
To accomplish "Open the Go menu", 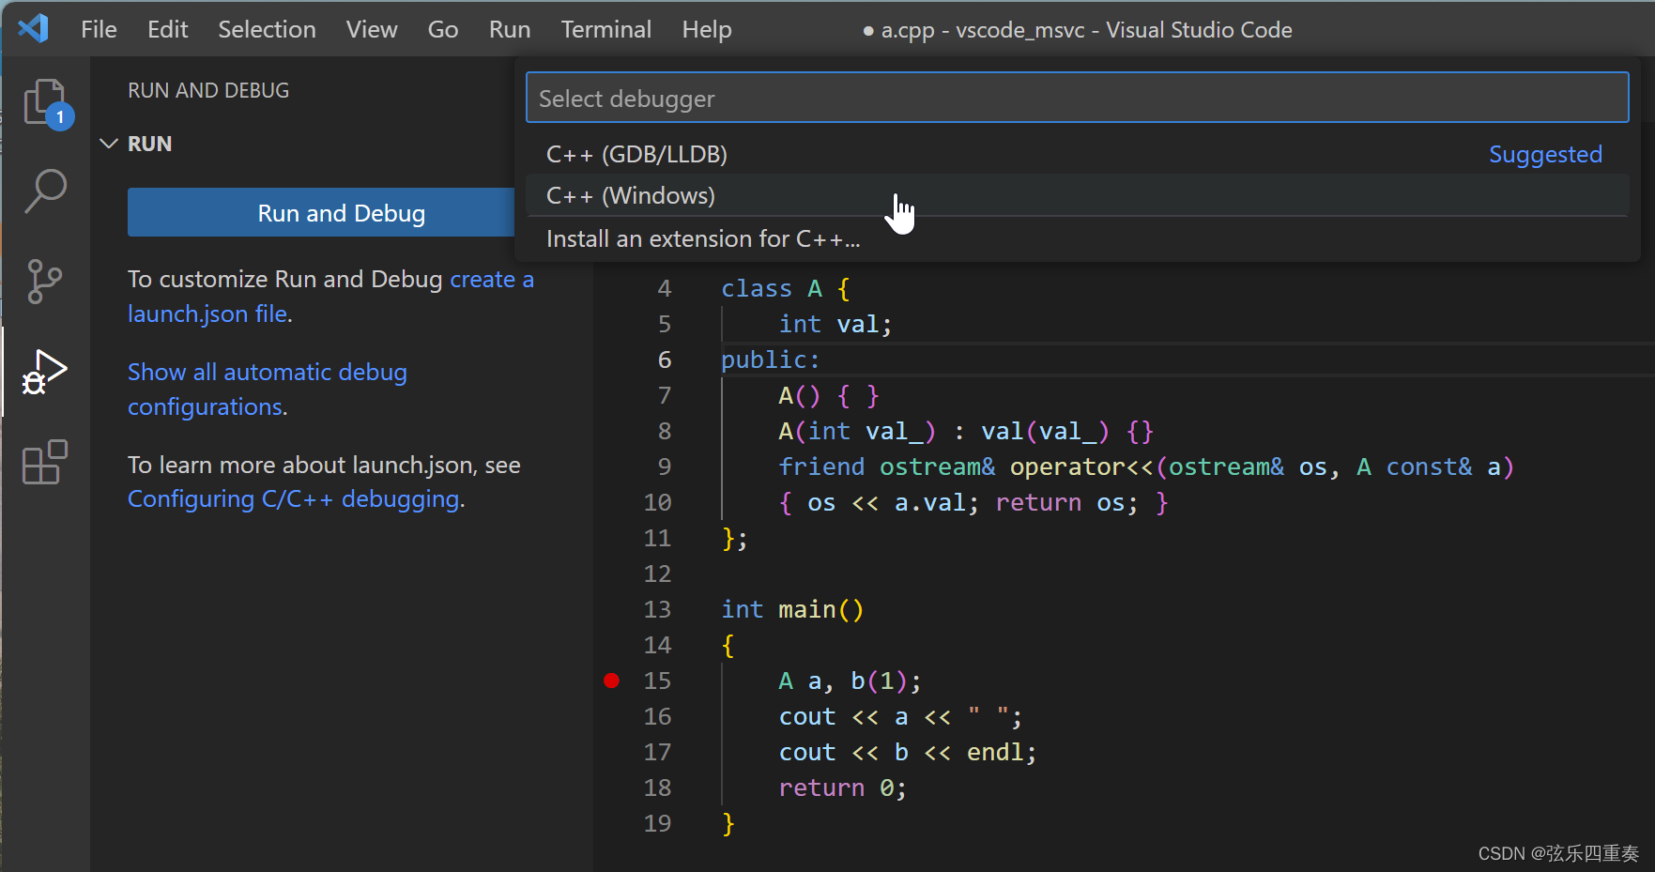I will click(443, 29).
